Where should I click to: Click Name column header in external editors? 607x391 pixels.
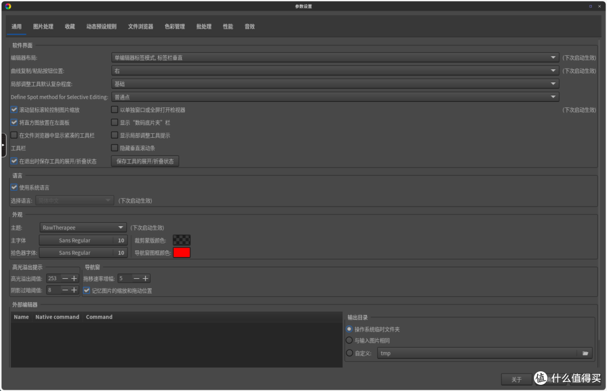(x=21, y=317)
